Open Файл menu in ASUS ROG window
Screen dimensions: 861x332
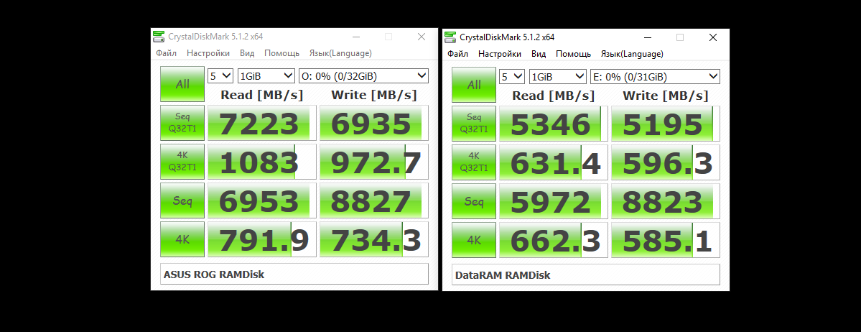tap(167, 53)
